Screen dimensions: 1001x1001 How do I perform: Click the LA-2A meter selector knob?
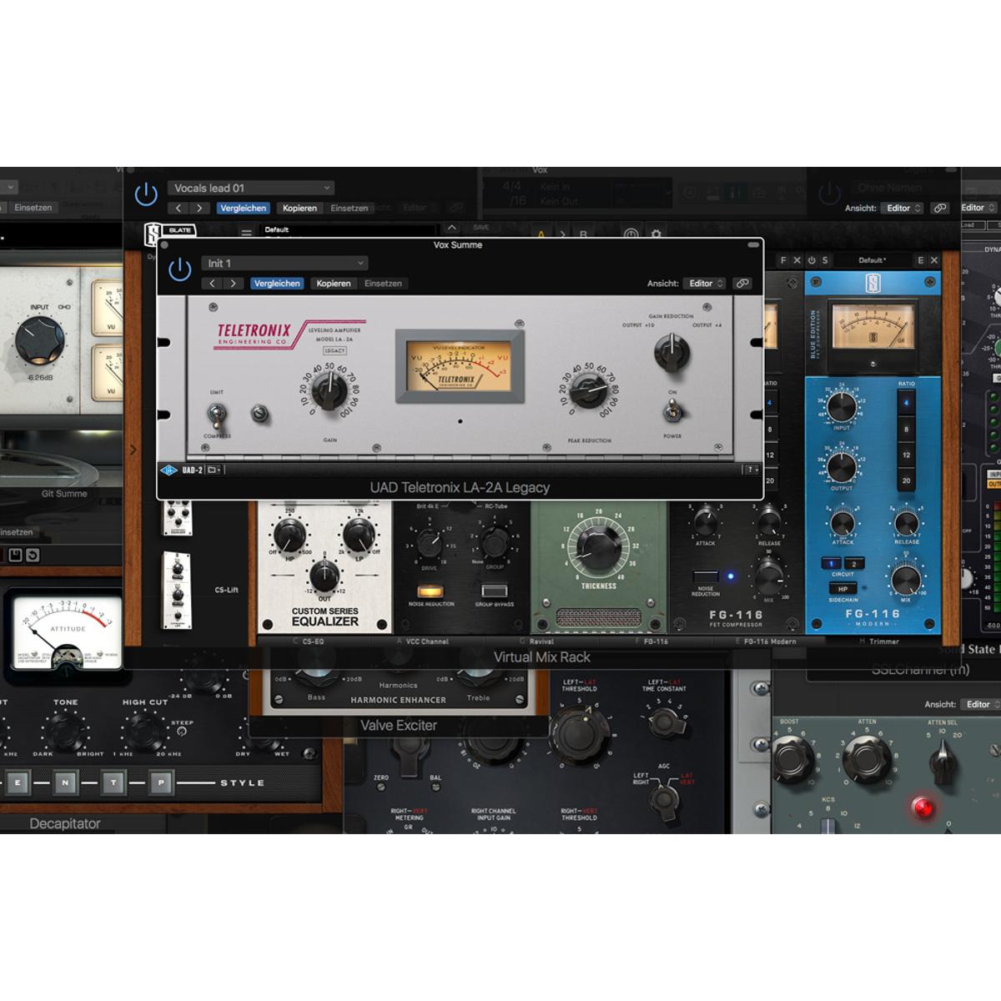[672, 352]
